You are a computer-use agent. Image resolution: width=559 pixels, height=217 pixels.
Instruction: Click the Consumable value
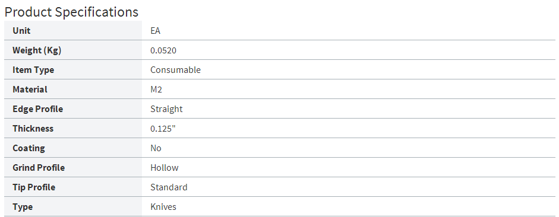[x=175, y=70]
